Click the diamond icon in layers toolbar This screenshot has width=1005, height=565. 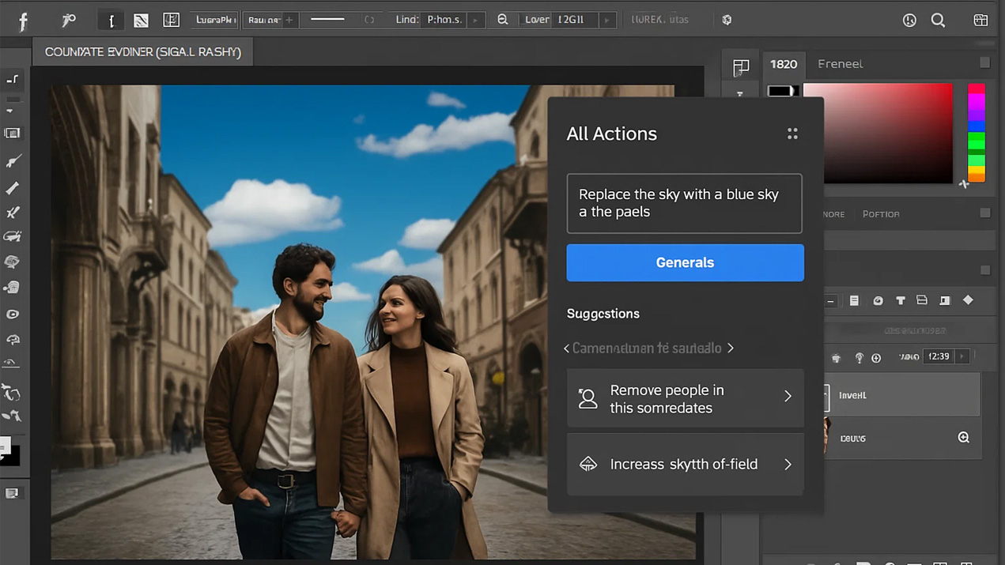pos(968,300)
